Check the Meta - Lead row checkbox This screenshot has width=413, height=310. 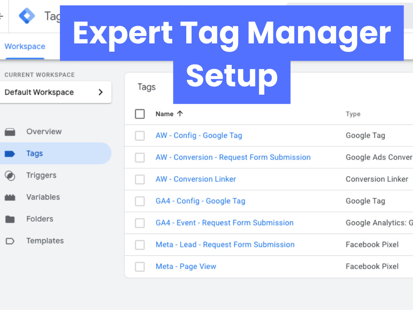click(140, 245)
